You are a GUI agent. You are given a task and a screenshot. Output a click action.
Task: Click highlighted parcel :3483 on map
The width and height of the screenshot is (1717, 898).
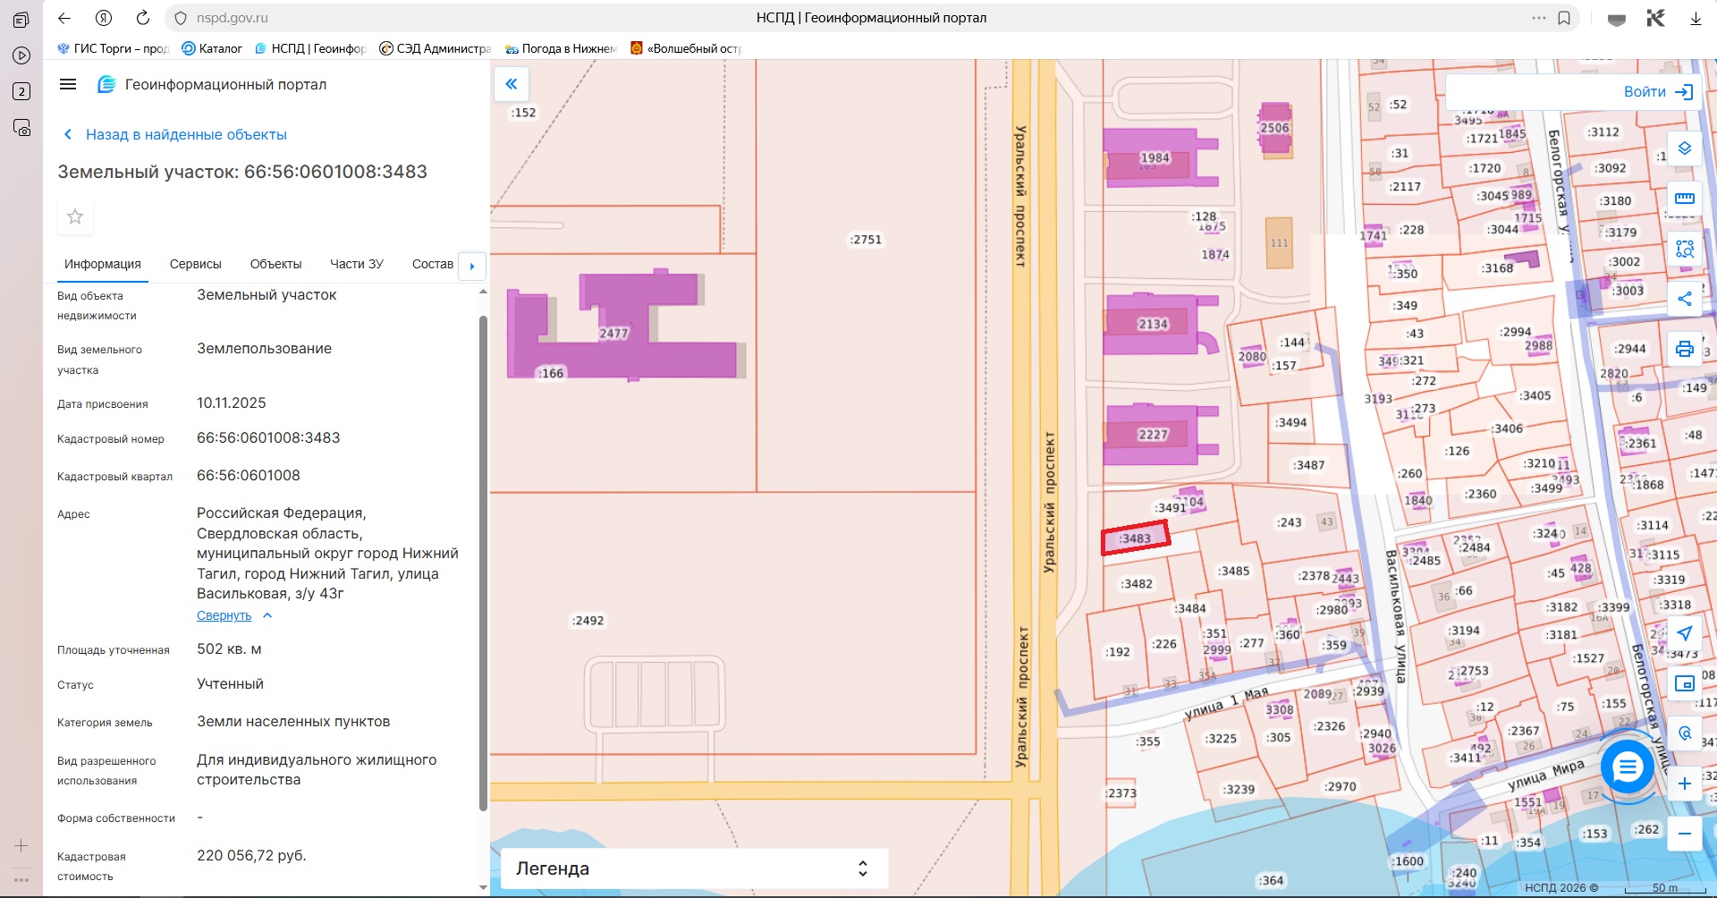coord(1135,538)
